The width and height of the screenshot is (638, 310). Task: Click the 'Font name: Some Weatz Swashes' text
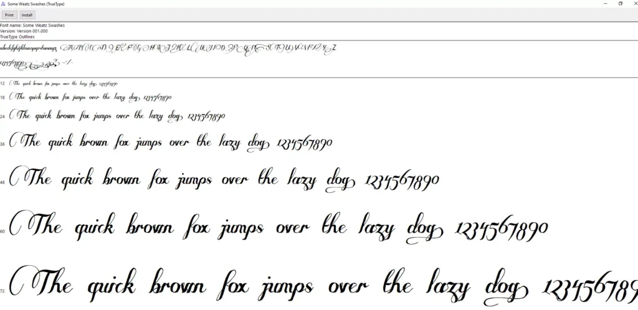coord(32,25)
